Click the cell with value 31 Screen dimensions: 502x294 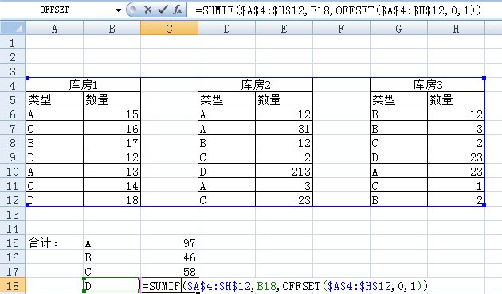[284, 128]
